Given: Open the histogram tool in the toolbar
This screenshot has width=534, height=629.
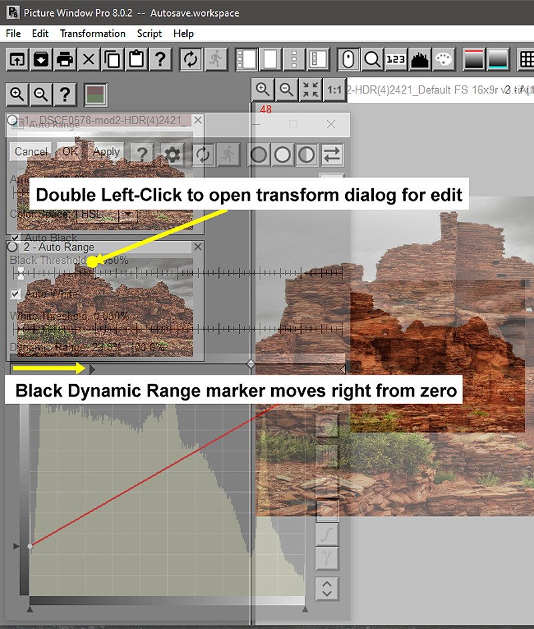Looking at the screenshot, I should (419, 59).
